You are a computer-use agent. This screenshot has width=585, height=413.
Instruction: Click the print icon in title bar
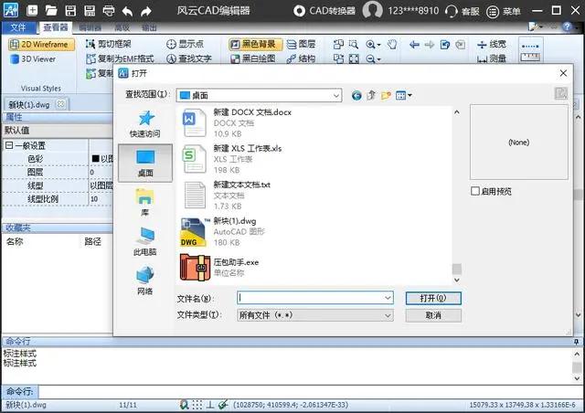point(109,10)
